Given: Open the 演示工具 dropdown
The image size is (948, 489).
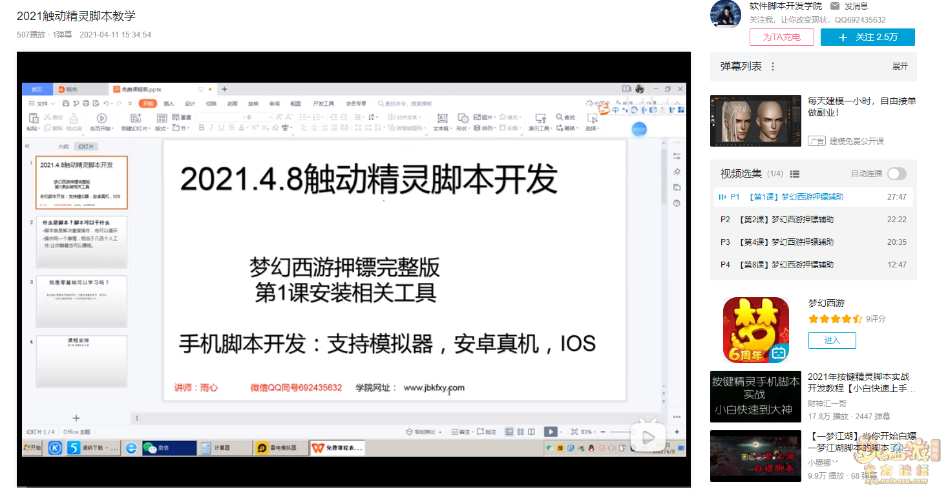Looking at the screenshot, I should click(x=541, y=128).
